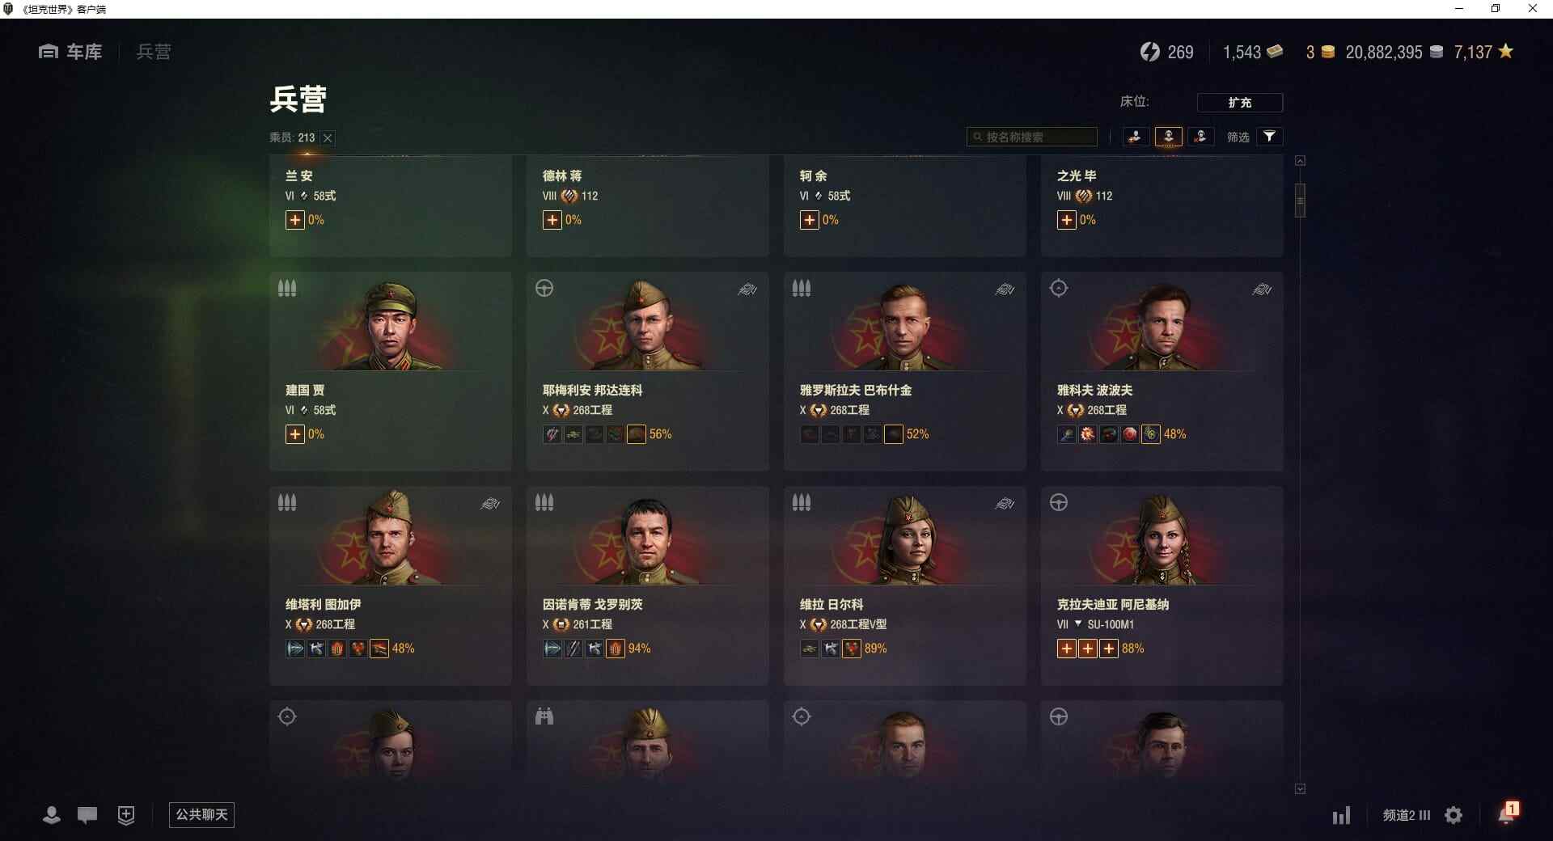
Task: Open the chat bubble icon at bottom left
Action: [87, 815]
